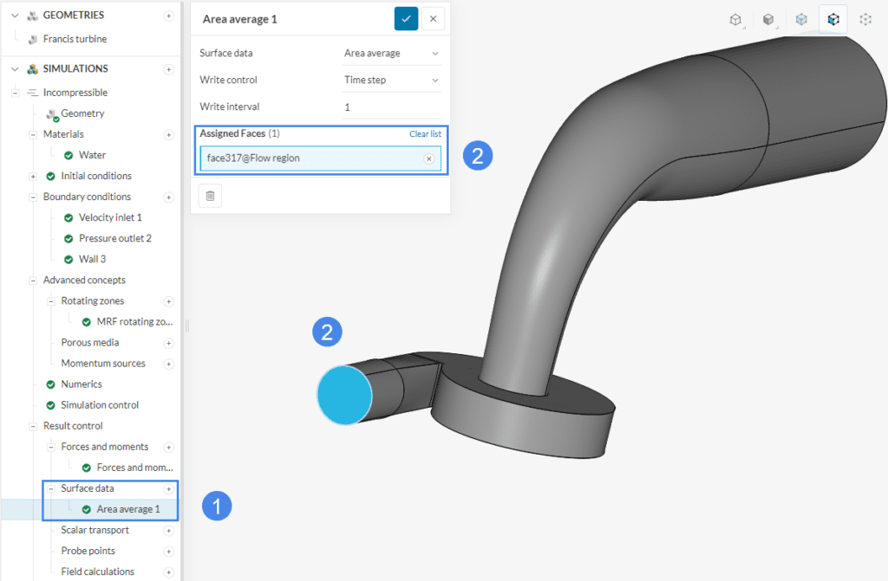Click the Clear list link
Screen dimensions: 888x581
[x=425, y=133]
